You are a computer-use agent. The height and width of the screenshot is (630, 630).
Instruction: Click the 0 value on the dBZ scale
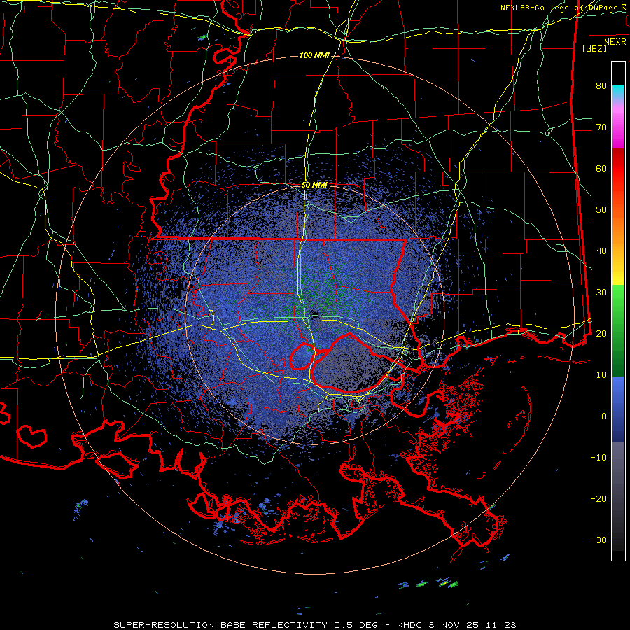604,416
